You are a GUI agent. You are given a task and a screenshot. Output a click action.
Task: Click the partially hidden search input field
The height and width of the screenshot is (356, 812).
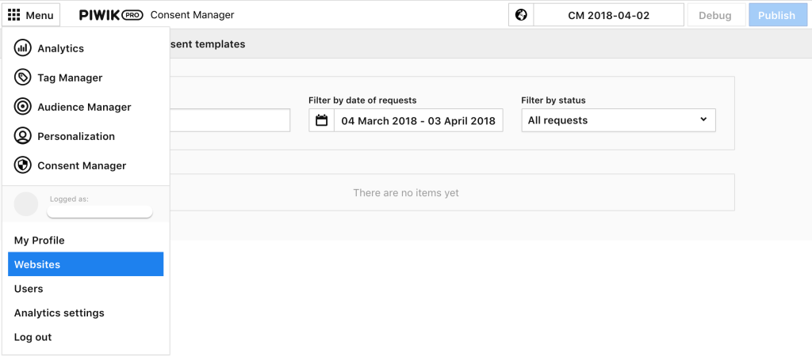(230, 120)
